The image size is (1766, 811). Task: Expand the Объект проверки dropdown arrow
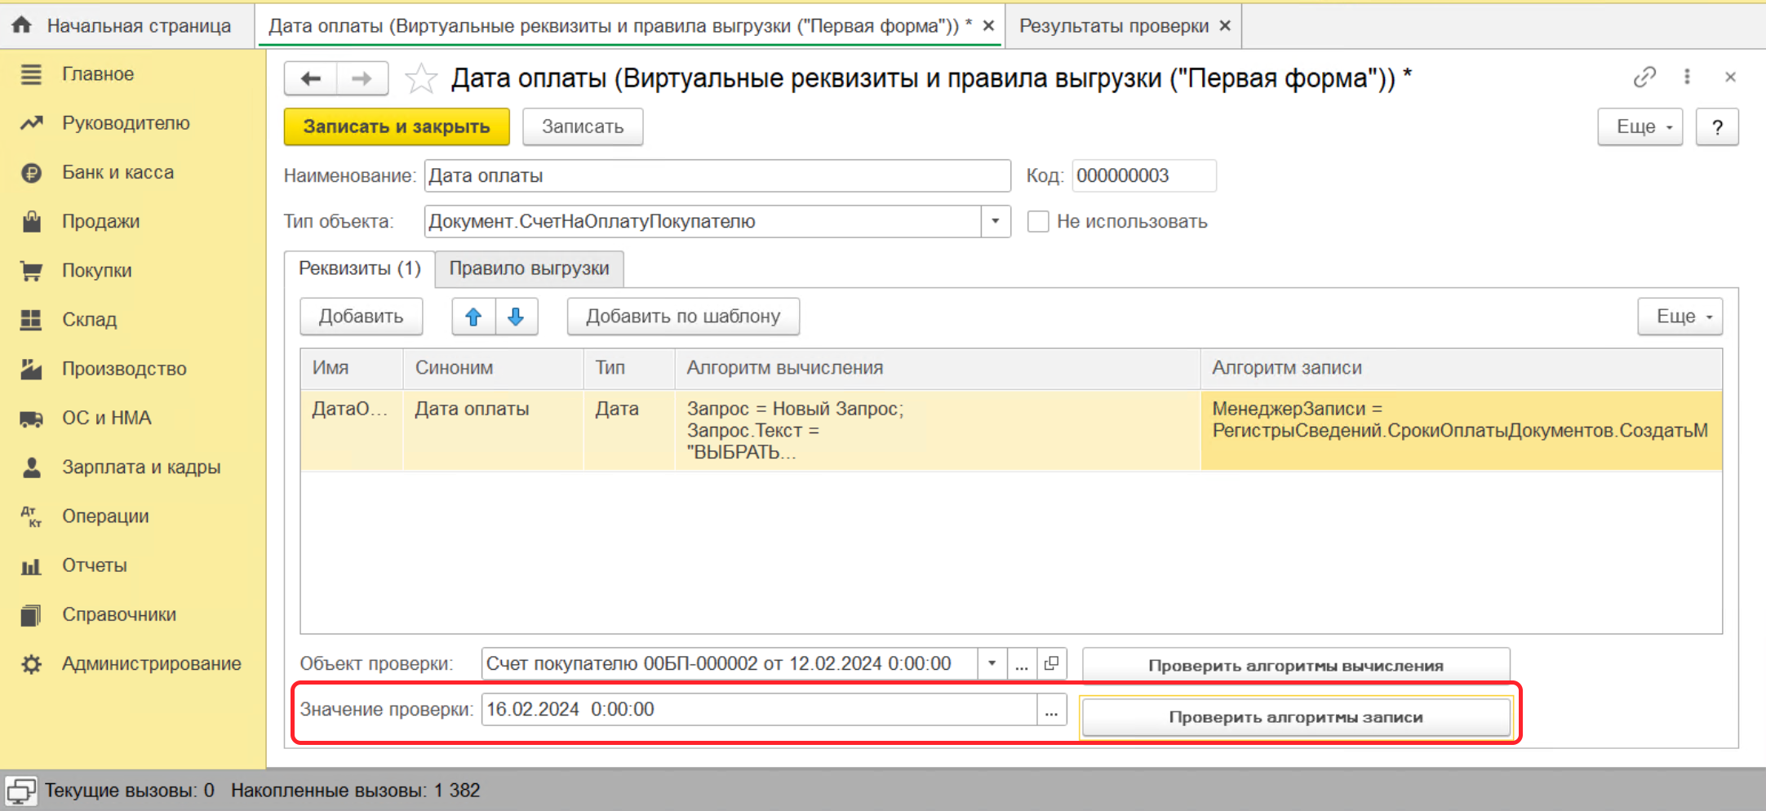(x=992, y=663)
